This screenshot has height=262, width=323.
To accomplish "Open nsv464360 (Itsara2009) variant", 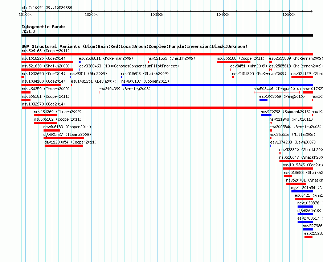I will click(58, 112).
